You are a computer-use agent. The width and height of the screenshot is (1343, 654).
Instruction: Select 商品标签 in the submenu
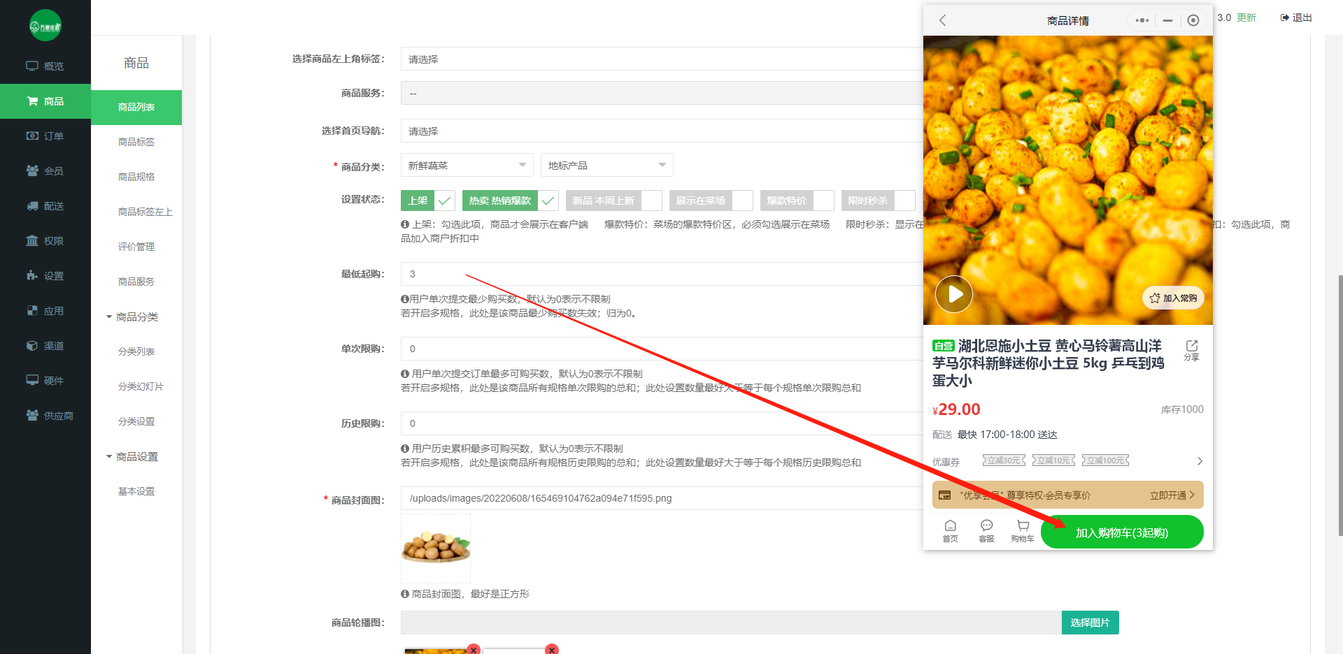point(136,142)
